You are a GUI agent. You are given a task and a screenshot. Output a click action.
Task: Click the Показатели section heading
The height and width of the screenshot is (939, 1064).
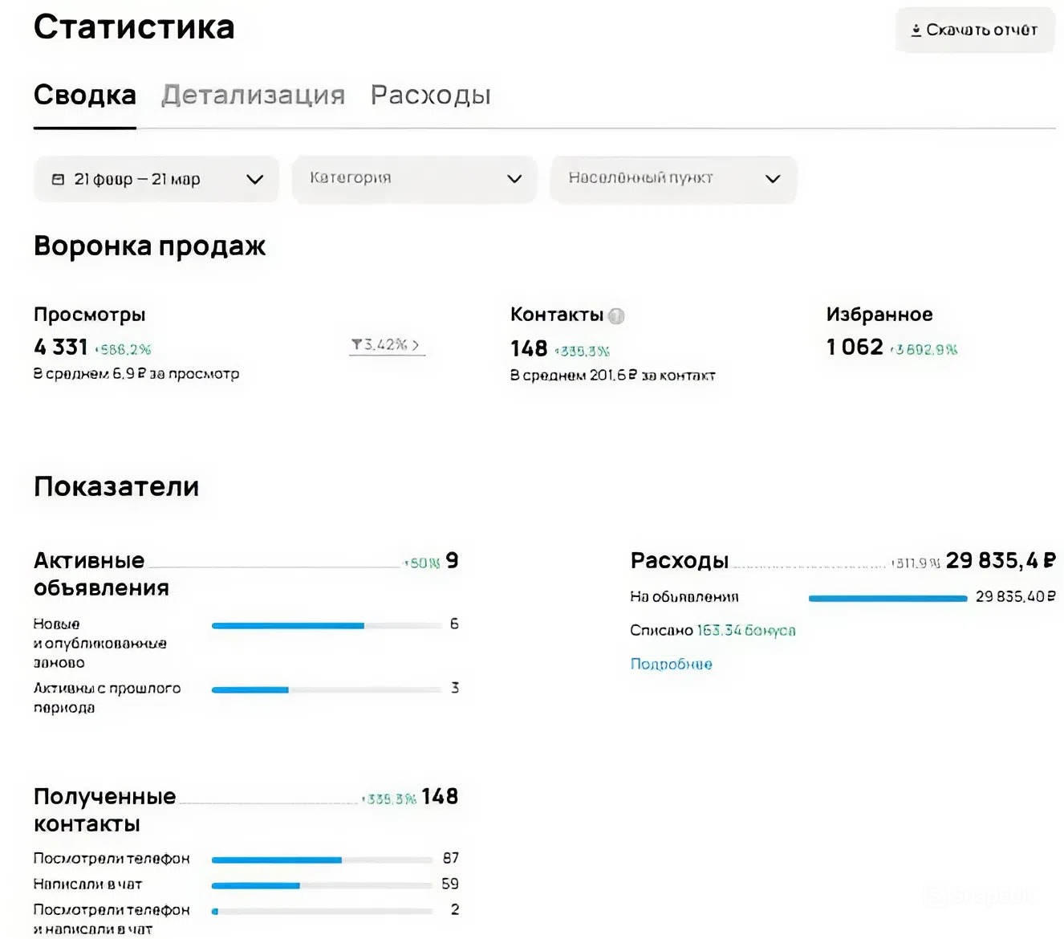(x=116, y=486)
